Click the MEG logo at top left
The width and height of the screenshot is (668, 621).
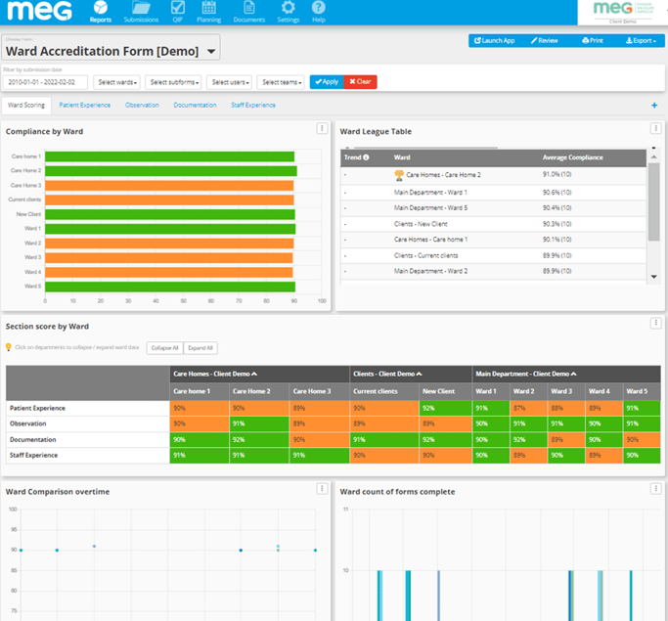tap(39, 11)
